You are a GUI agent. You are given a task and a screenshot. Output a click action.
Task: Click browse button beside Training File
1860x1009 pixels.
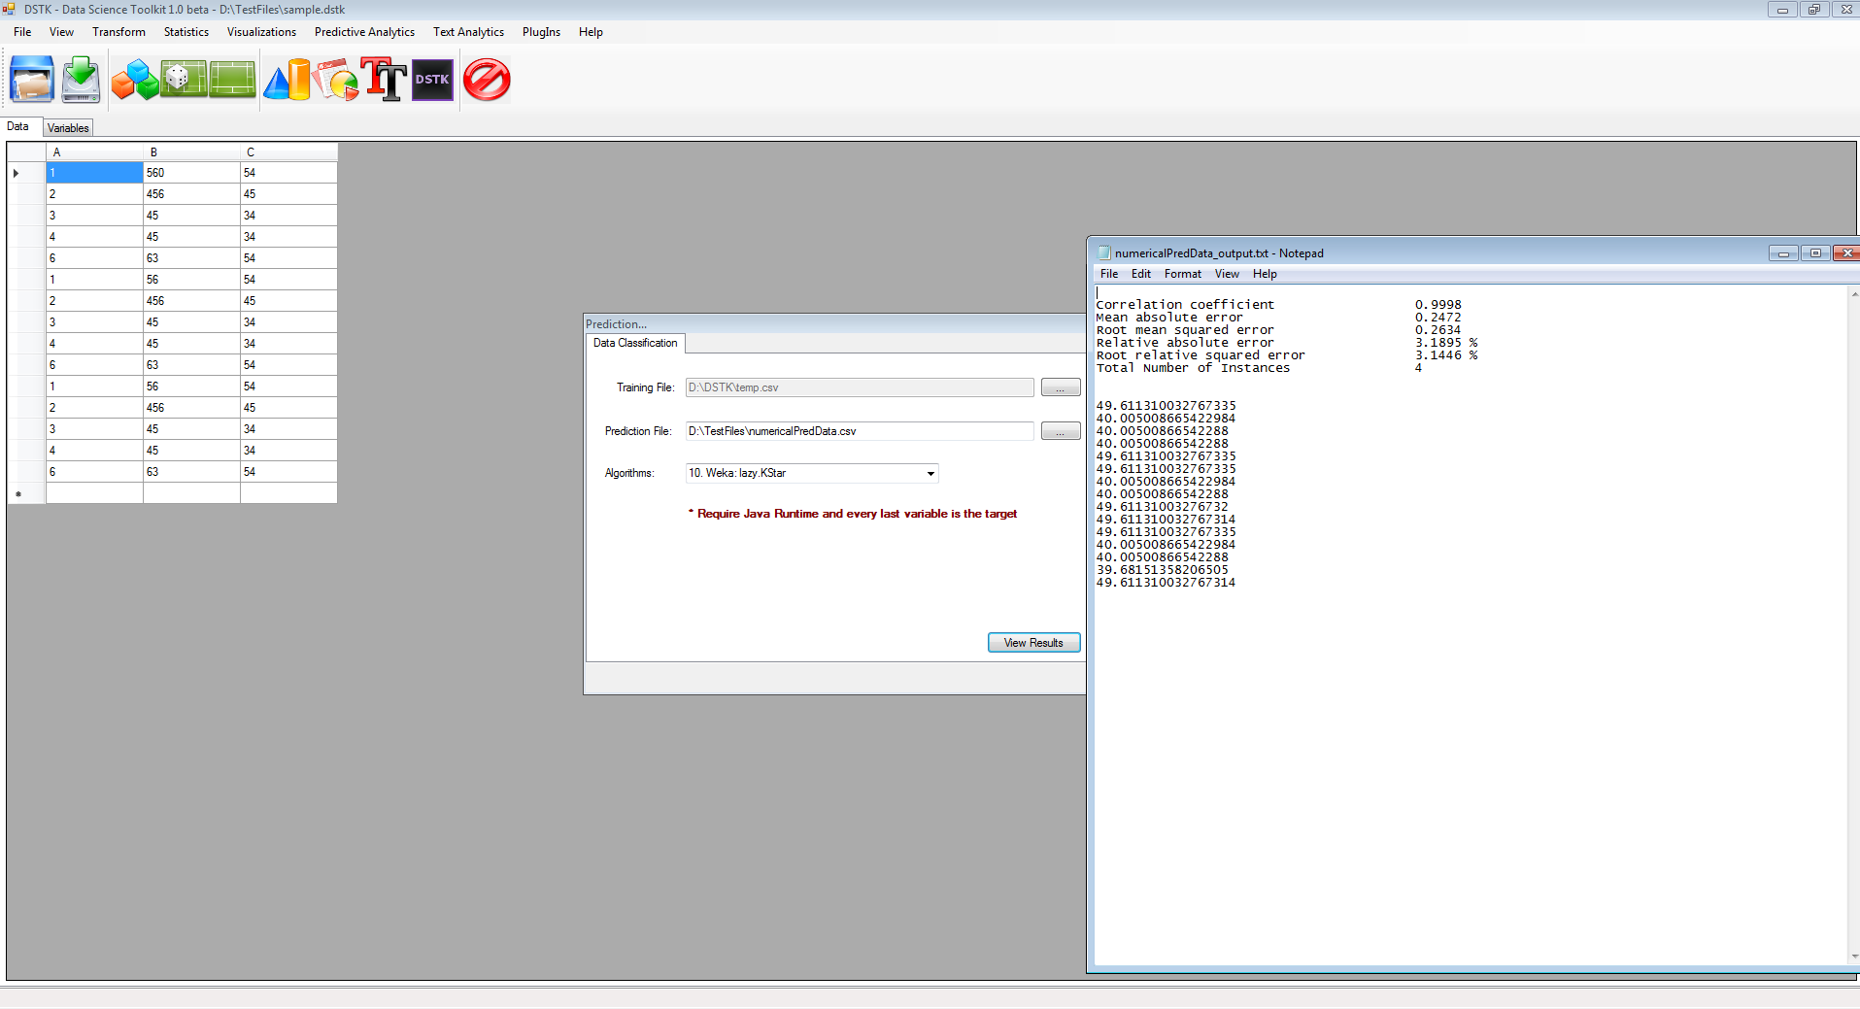(x=1061, y=387)
